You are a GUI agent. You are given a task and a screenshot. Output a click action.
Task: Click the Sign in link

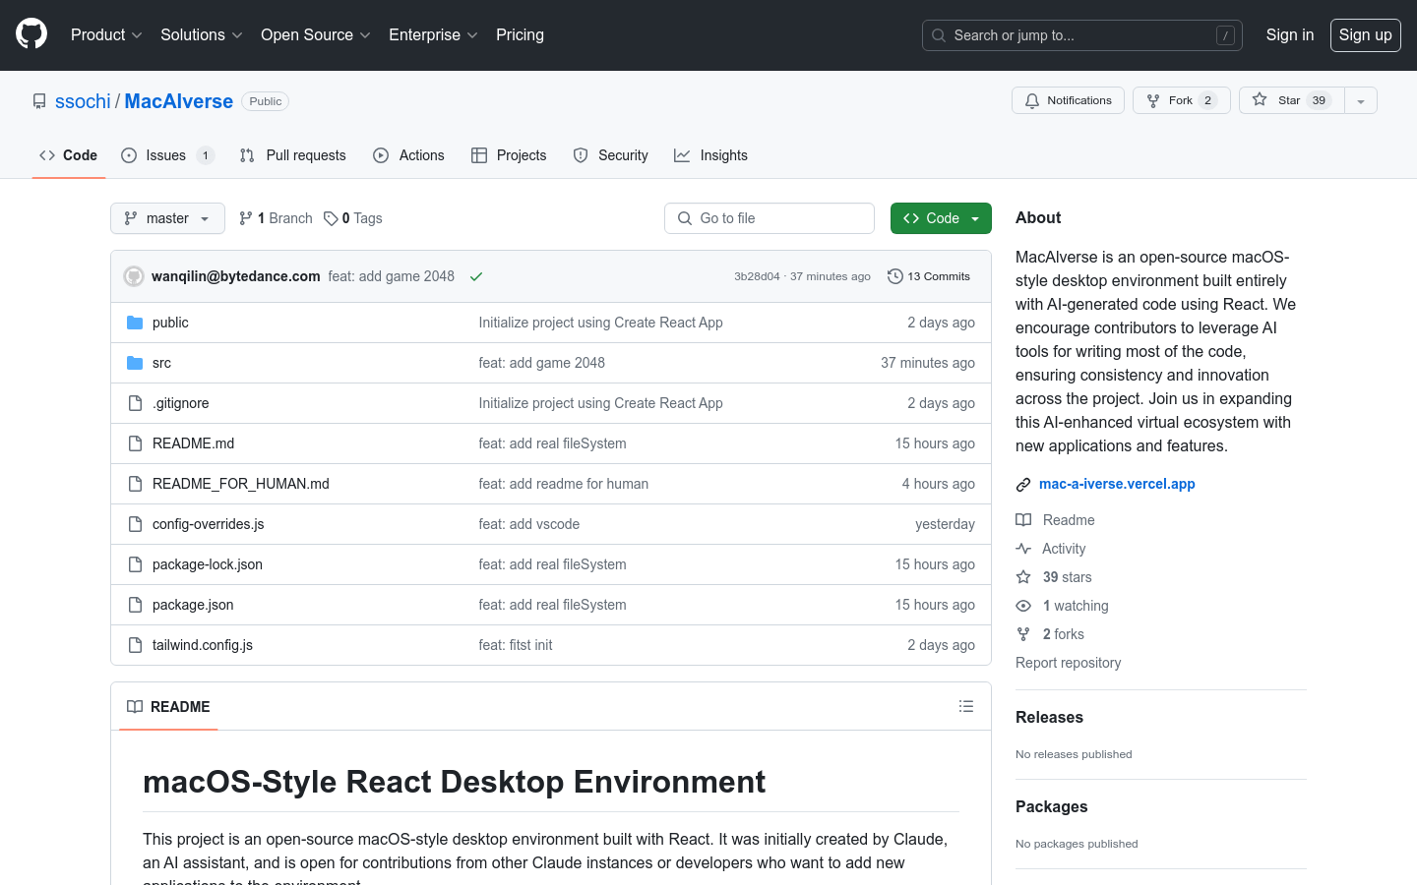tap(1290, 34)
